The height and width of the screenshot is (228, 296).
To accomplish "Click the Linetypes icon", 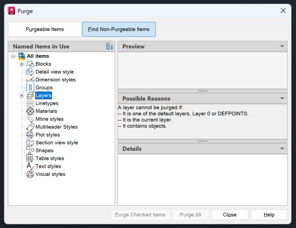I will pos(30,103).
